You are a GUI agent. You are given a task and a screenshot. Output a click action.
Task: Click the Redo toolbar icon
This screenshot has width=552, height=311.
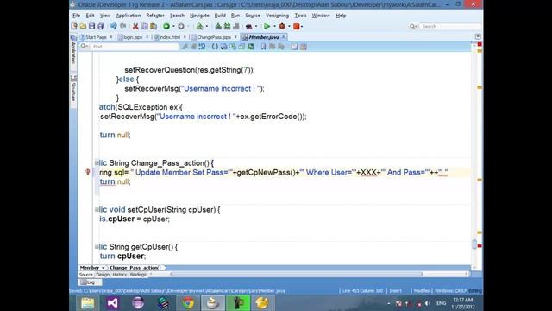[122, 26]
